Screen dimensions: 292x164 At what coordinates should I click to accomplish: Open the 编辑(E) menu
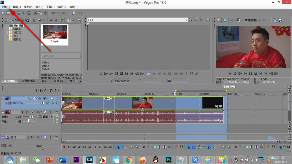tap(17, 7)
